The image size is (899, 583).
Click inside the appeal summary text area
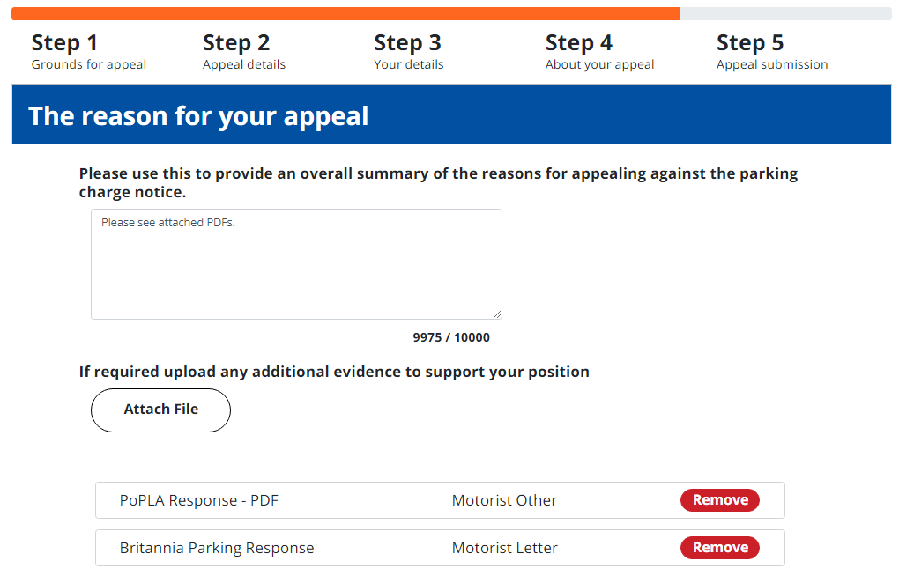pyautogui.click(x=296, y=264)
